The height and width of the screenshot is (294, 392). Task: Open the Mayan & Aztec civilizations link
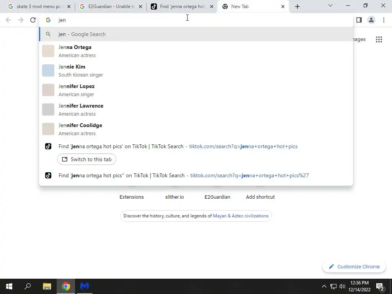pos(240,216)
